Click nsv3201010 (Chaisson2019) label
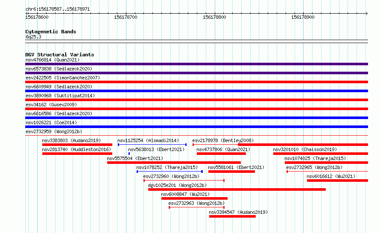This screenshot has height=233, width=380. pos(305,149)
